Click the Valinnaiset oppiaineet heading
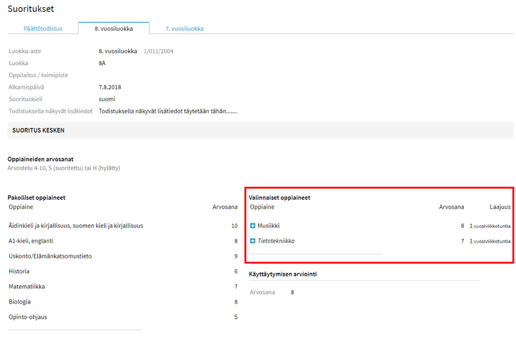 (279, 197)
